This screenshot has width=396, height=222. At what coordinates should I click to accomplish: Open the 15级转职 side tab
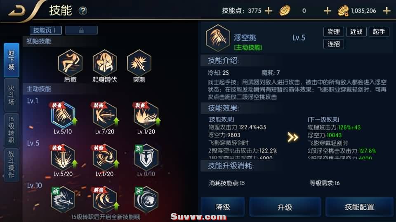pos(12,129)
